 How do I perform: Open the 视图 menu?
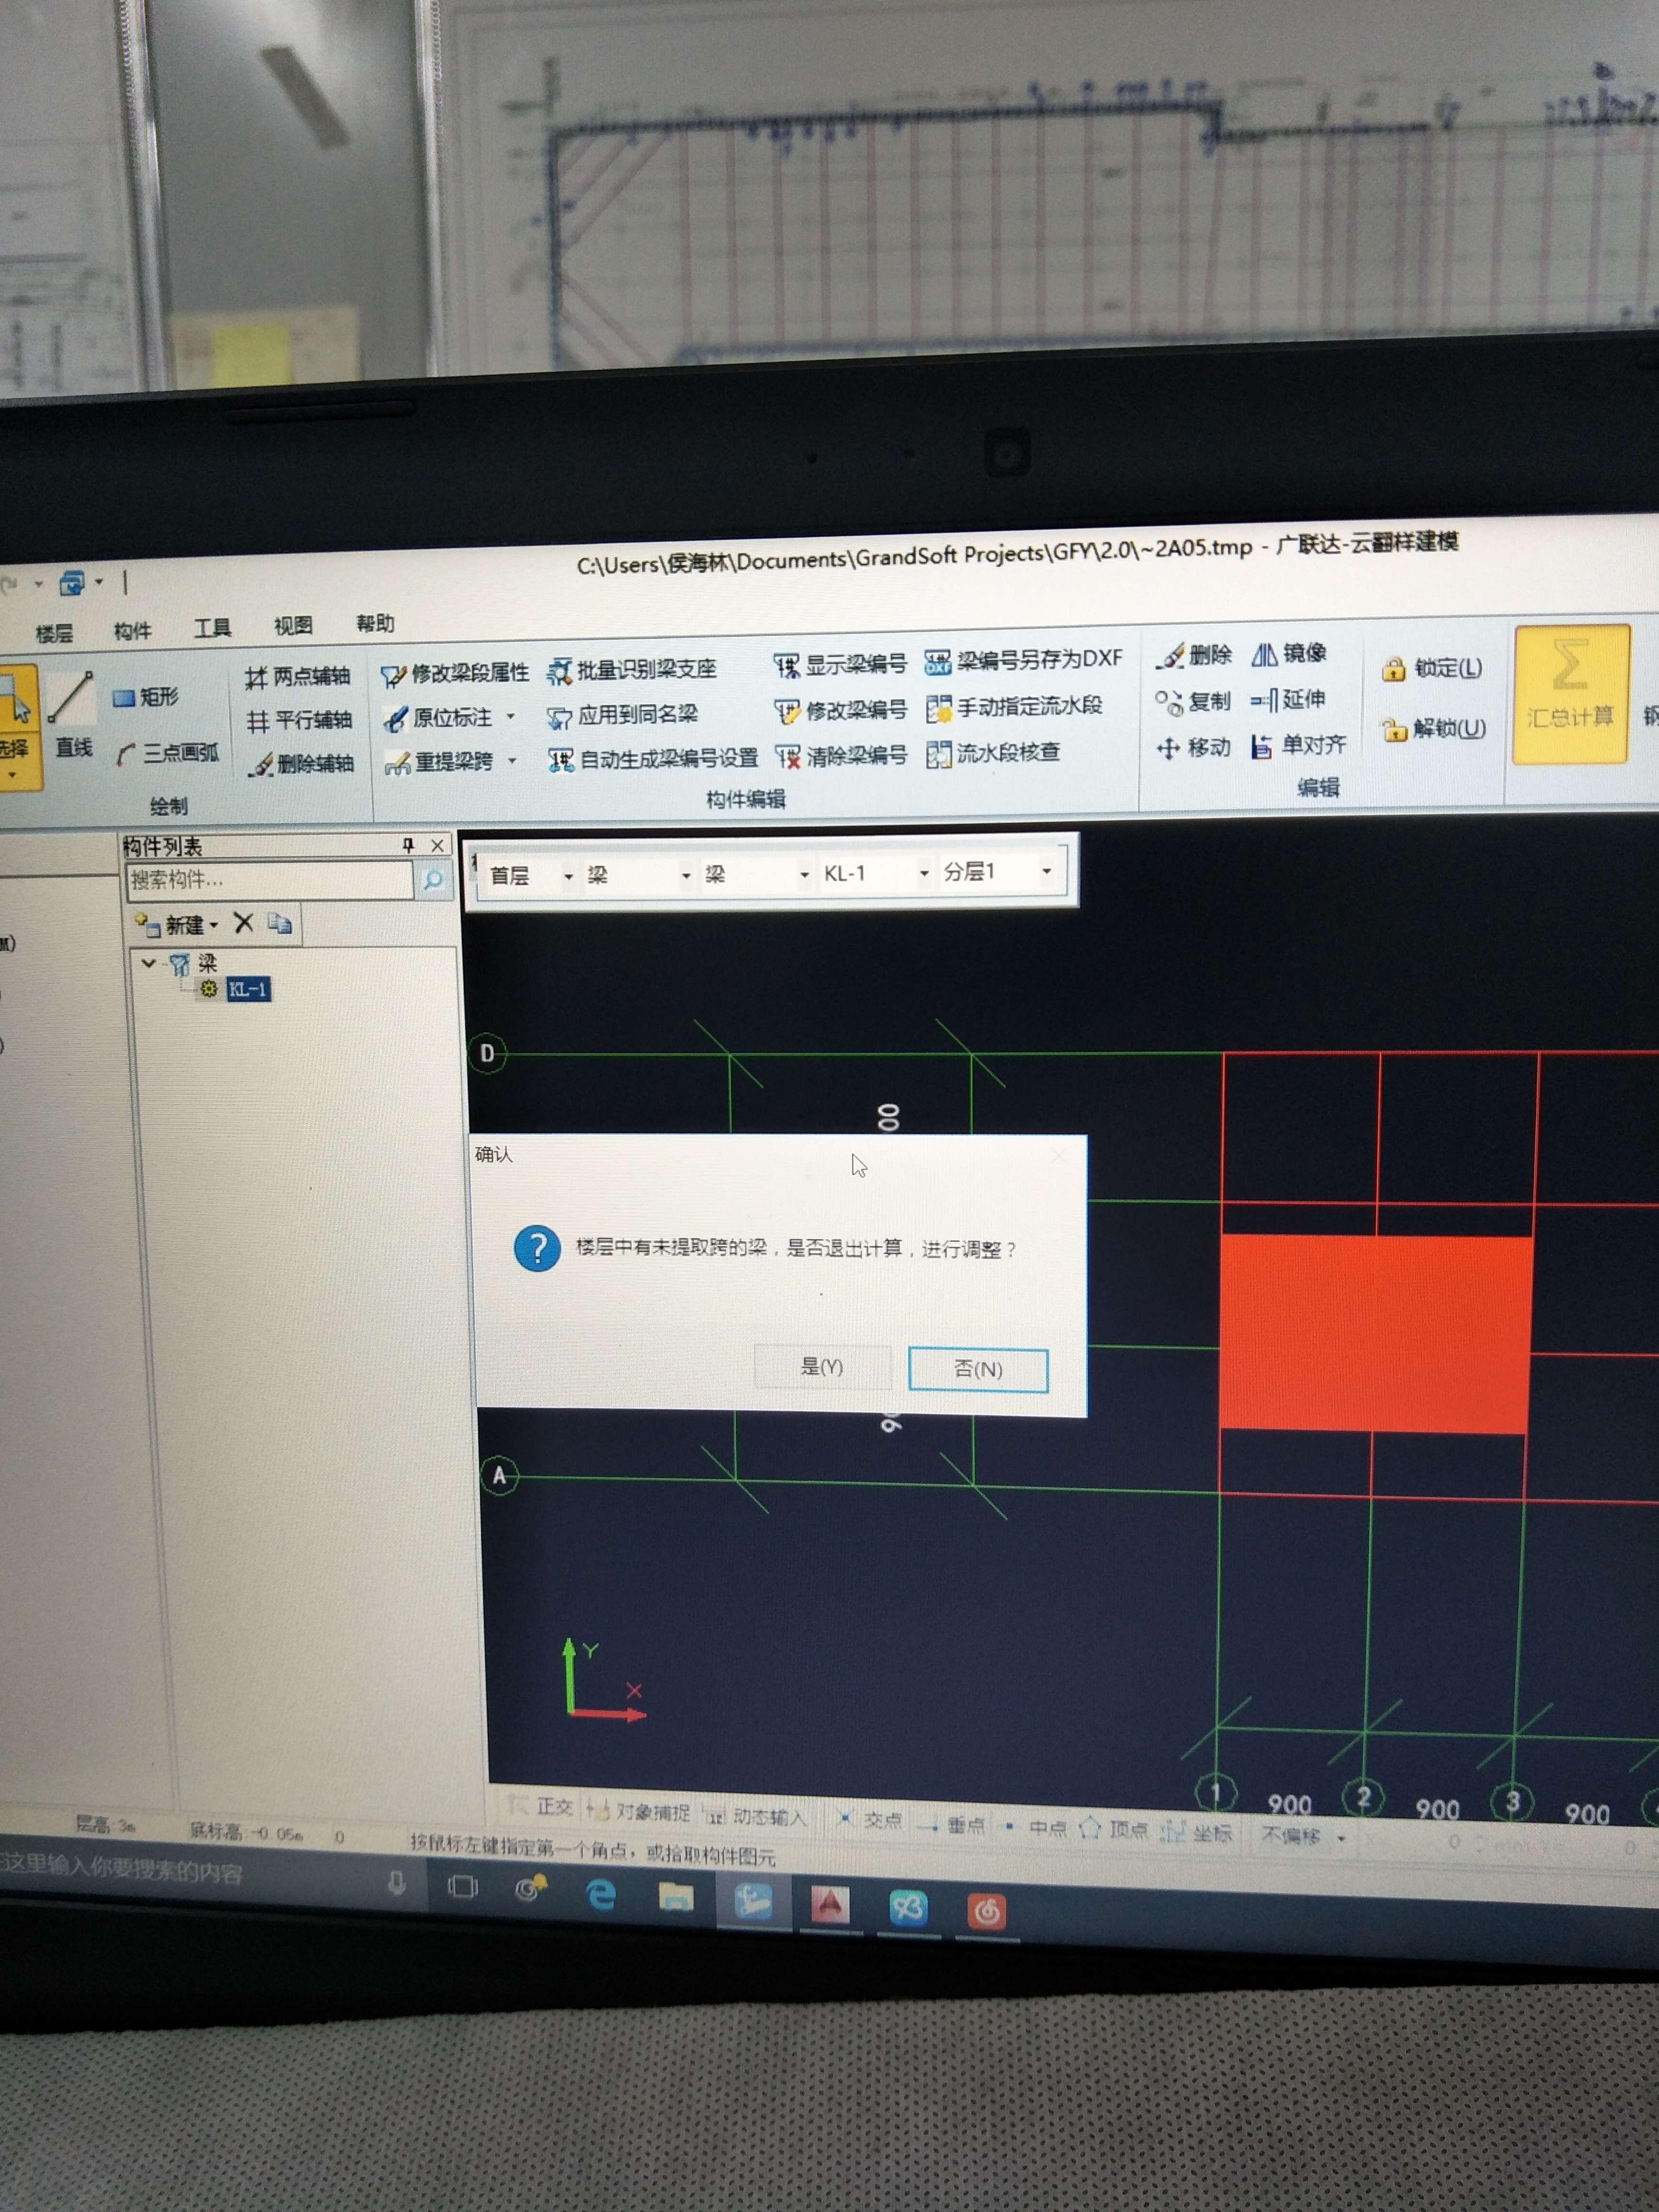293,626
